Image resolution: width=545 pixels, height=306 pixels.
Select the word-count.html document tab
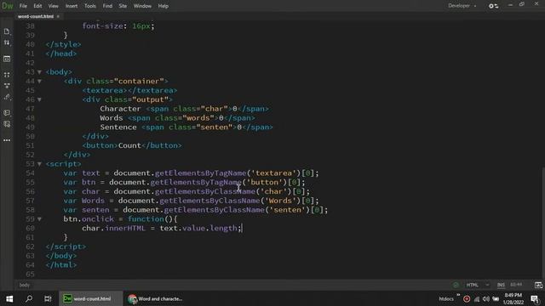(x=36, y=16)
